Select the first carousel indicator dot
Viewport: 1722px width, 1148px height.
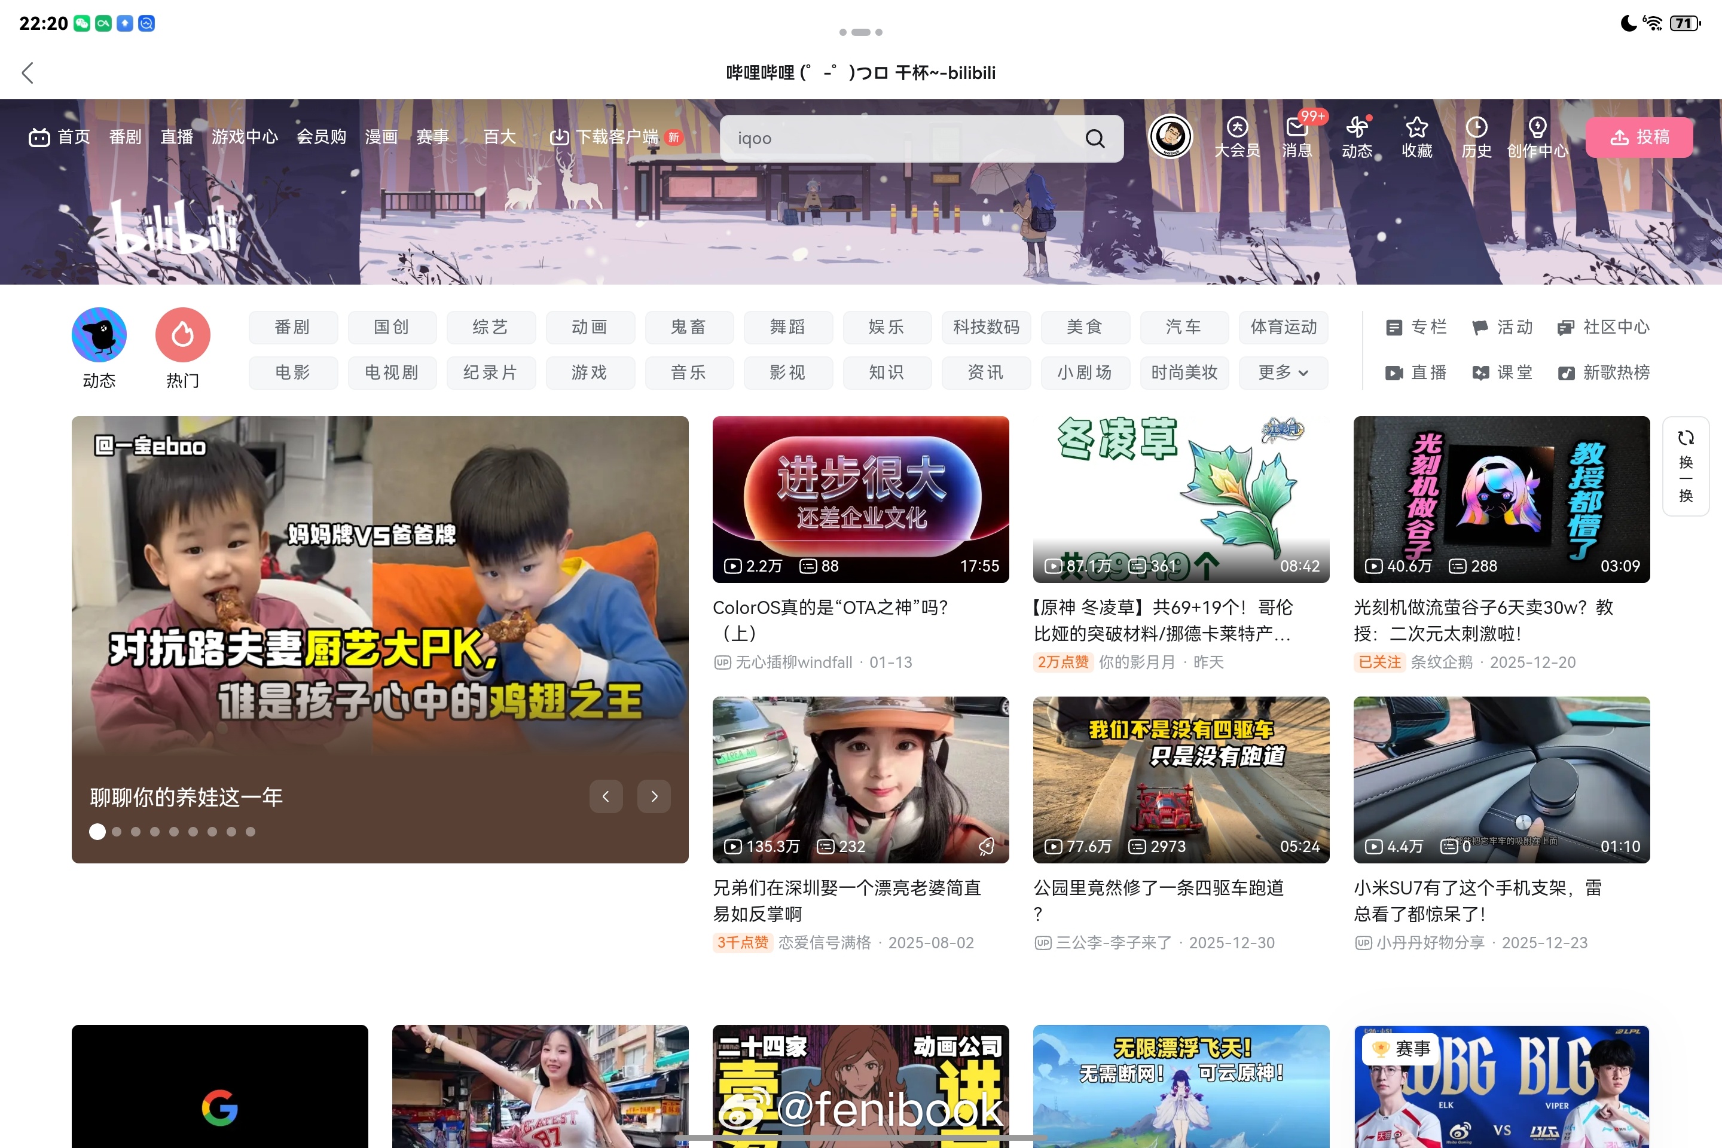point(97,832)
